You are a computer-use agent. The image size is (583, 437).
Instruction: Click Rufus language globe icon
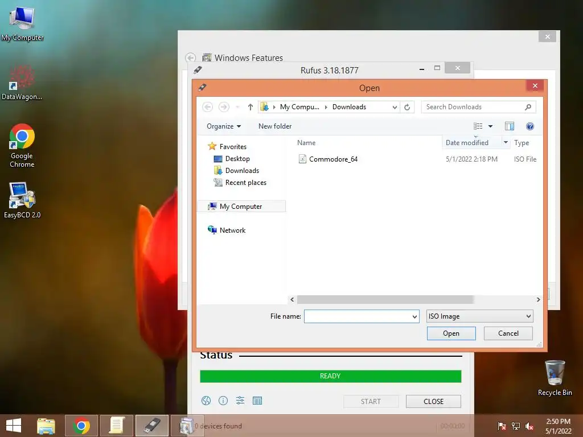[206, 401]
